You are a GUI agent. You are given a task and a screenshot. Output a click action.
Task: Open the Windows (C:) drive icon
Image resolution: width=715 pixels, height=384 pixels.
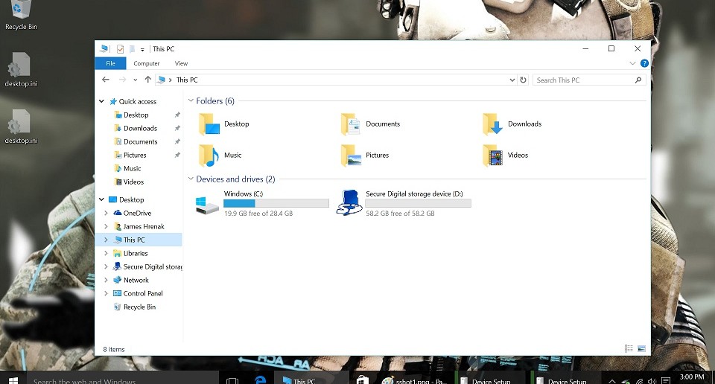pyautogui.click(x=207, y=205)
